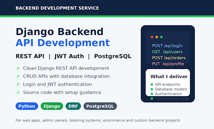Select the 'POST /api/orders' line
The image size is (214, 129).
169,58
